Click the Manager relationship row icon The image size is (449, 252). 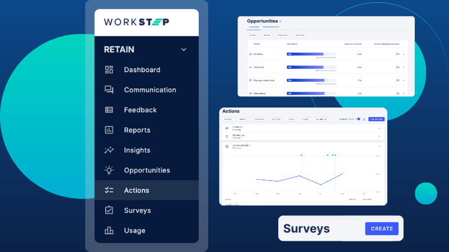[x=250, y=80]
